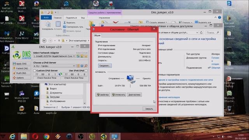Click the DNS Jumper taskbar icon

coord(103,136)
